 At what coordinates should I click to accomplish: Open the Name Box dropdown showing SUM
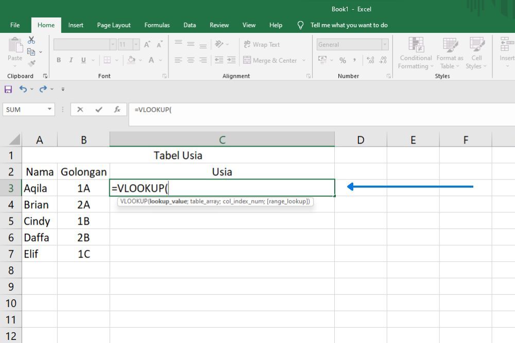tap(49, 110)
